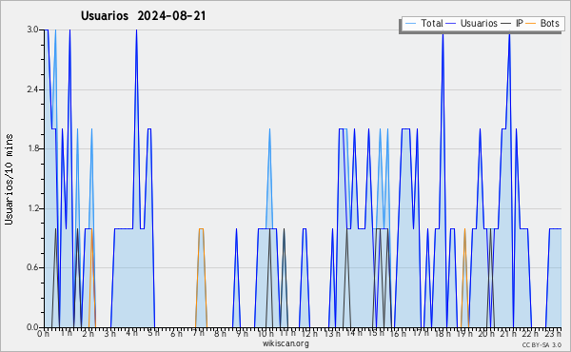Click the Total legend entry
Image resolution: width=571 pixels, height=352 pixels.
(424, 23)
